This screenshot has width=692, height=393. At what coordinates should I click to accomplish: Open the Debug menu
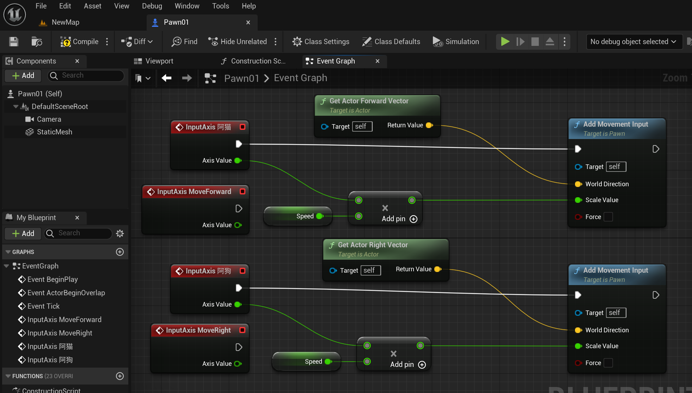tap(152, 6)
